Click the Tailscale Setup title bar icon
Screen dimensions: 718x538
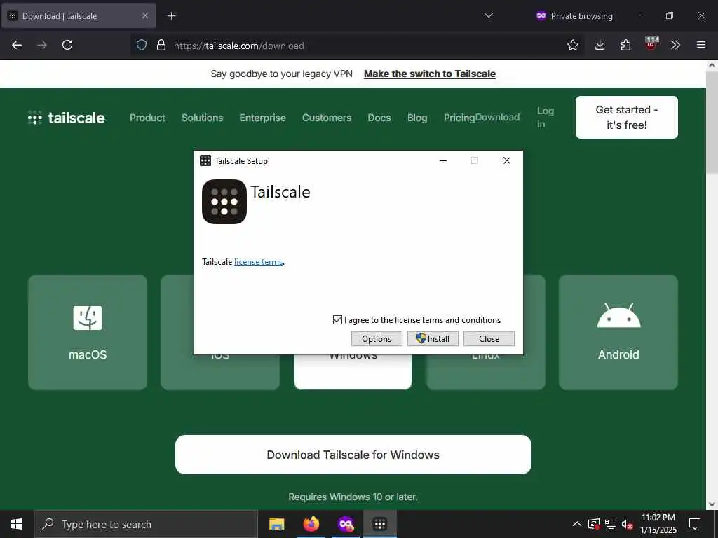pos(205,160)
